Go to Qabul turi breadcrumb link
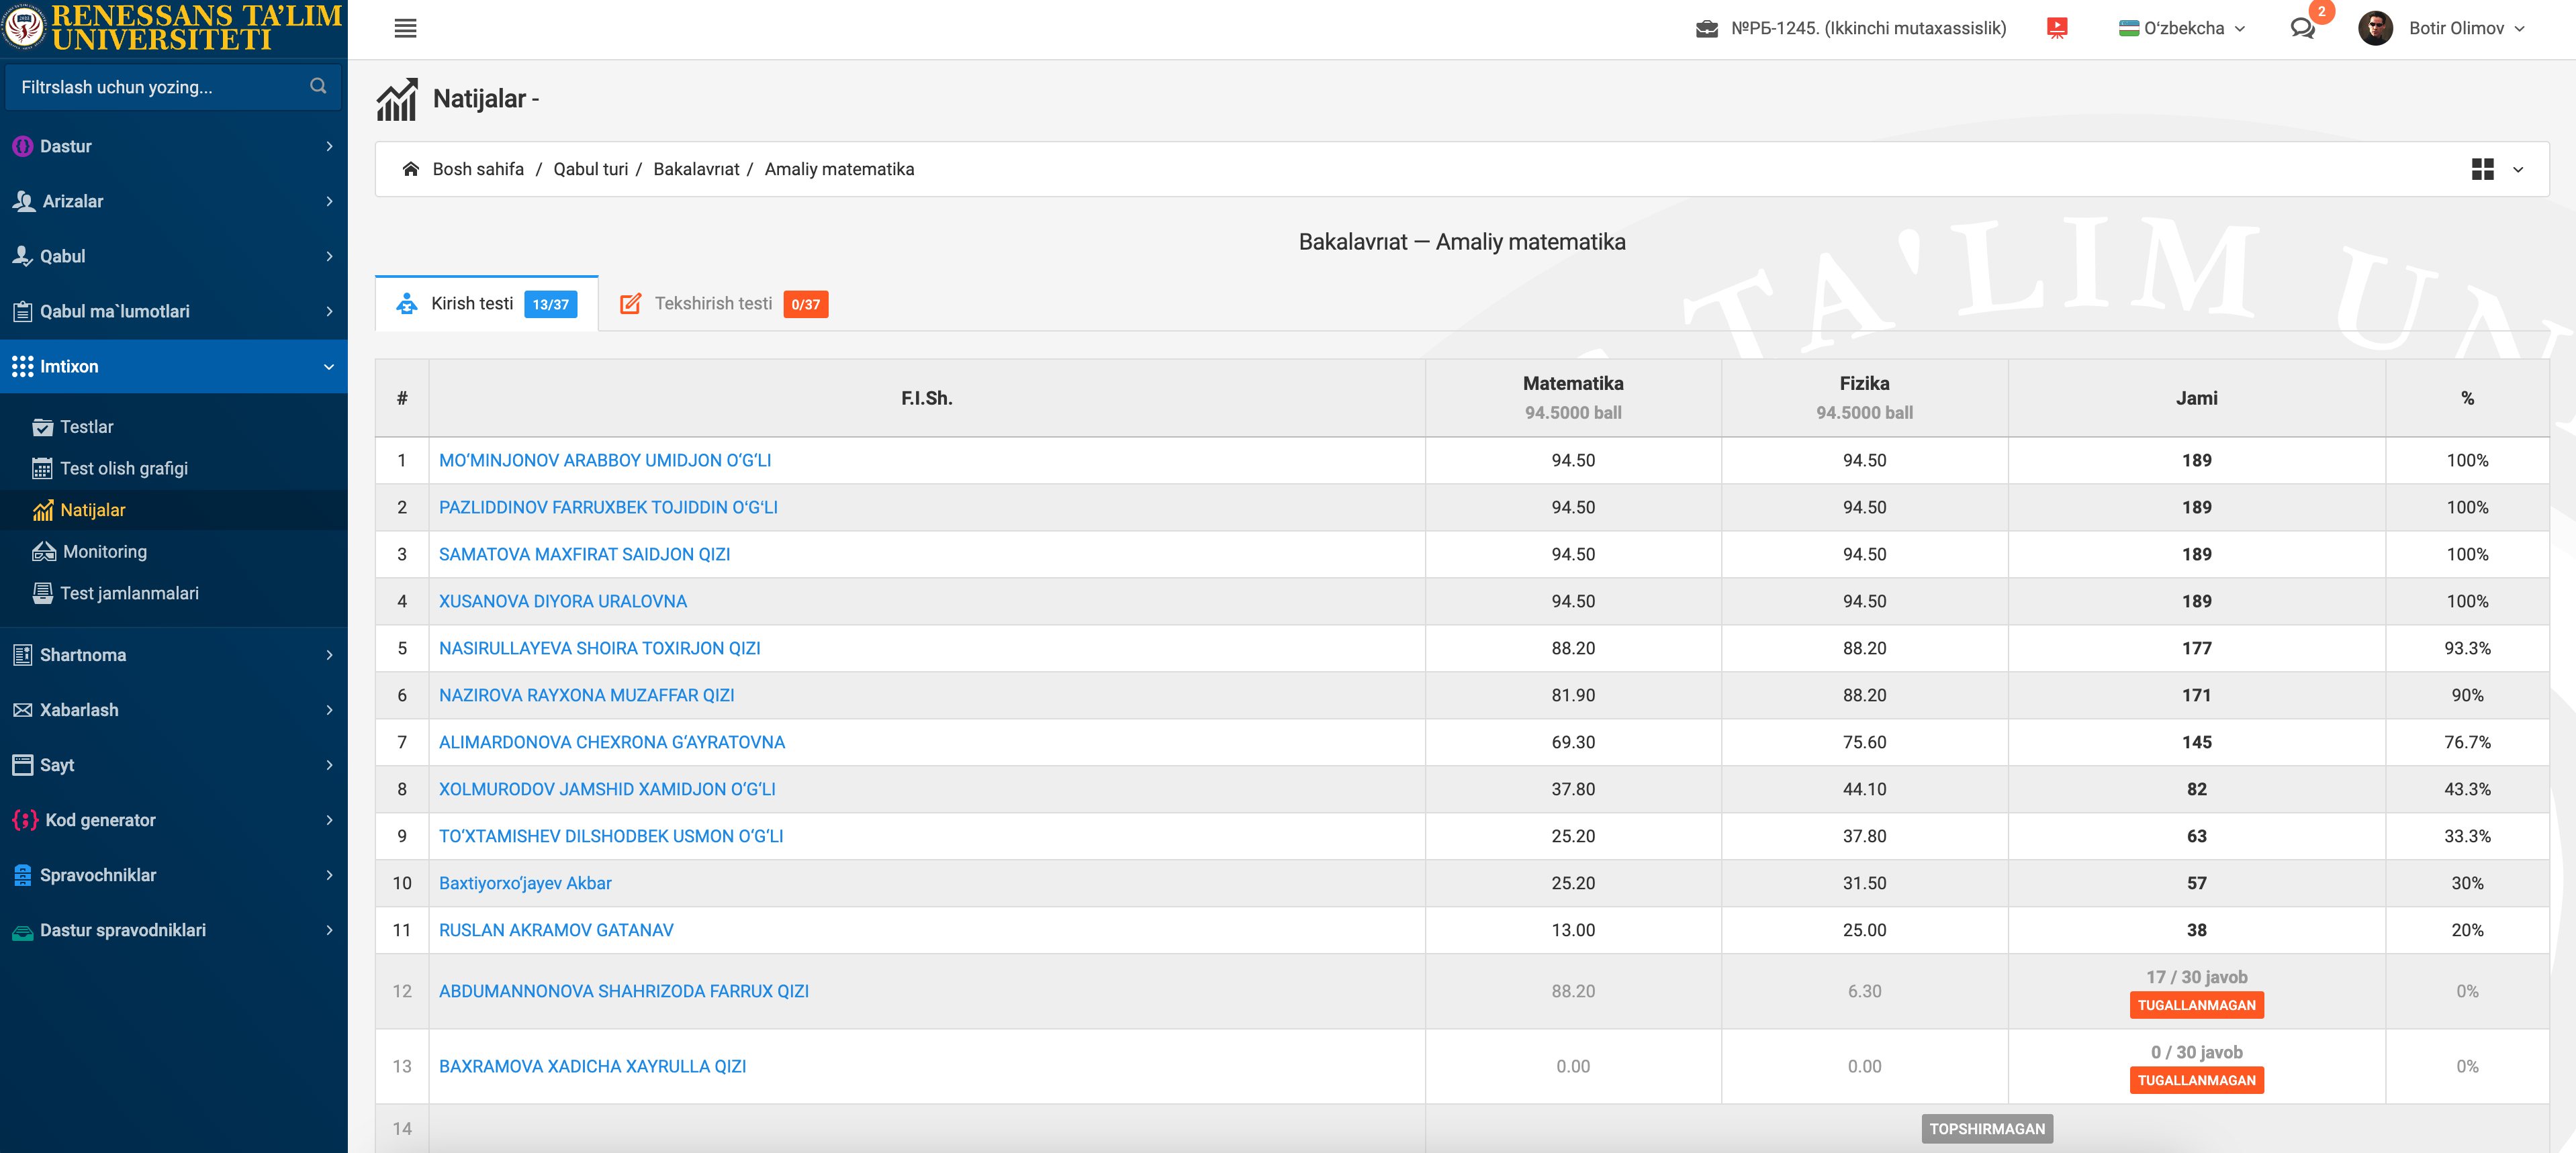The width and height of the screenshot is (2576, 1153). (x=591, y=169)
